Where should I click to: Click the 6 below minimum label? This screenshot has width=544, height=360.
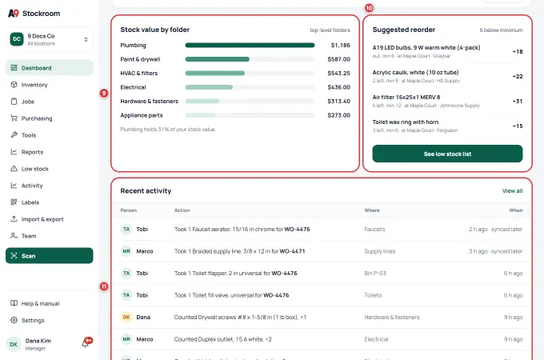(501, 30)
